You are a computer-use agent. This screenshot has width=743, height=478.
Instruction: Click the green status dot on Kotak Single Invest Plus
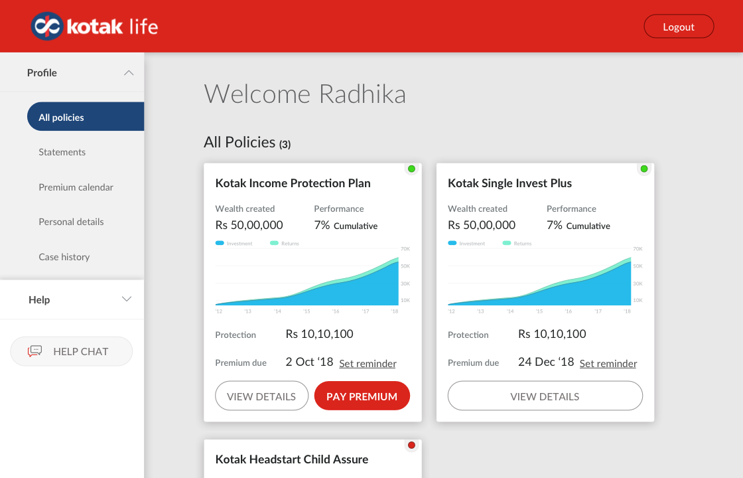pyautogui.click(x=644, y=169)
